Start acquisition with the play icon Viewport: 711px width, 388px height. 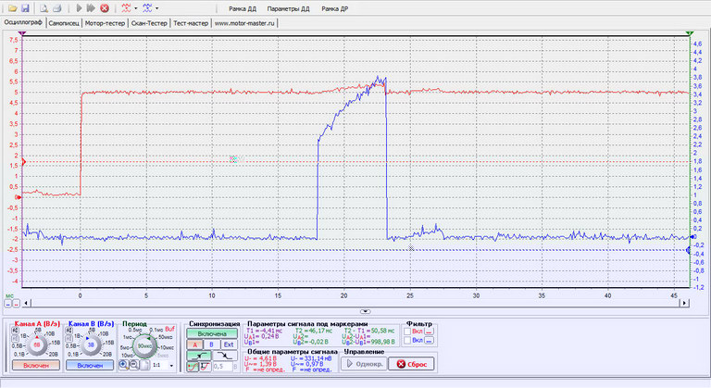[x=79, y=7]
